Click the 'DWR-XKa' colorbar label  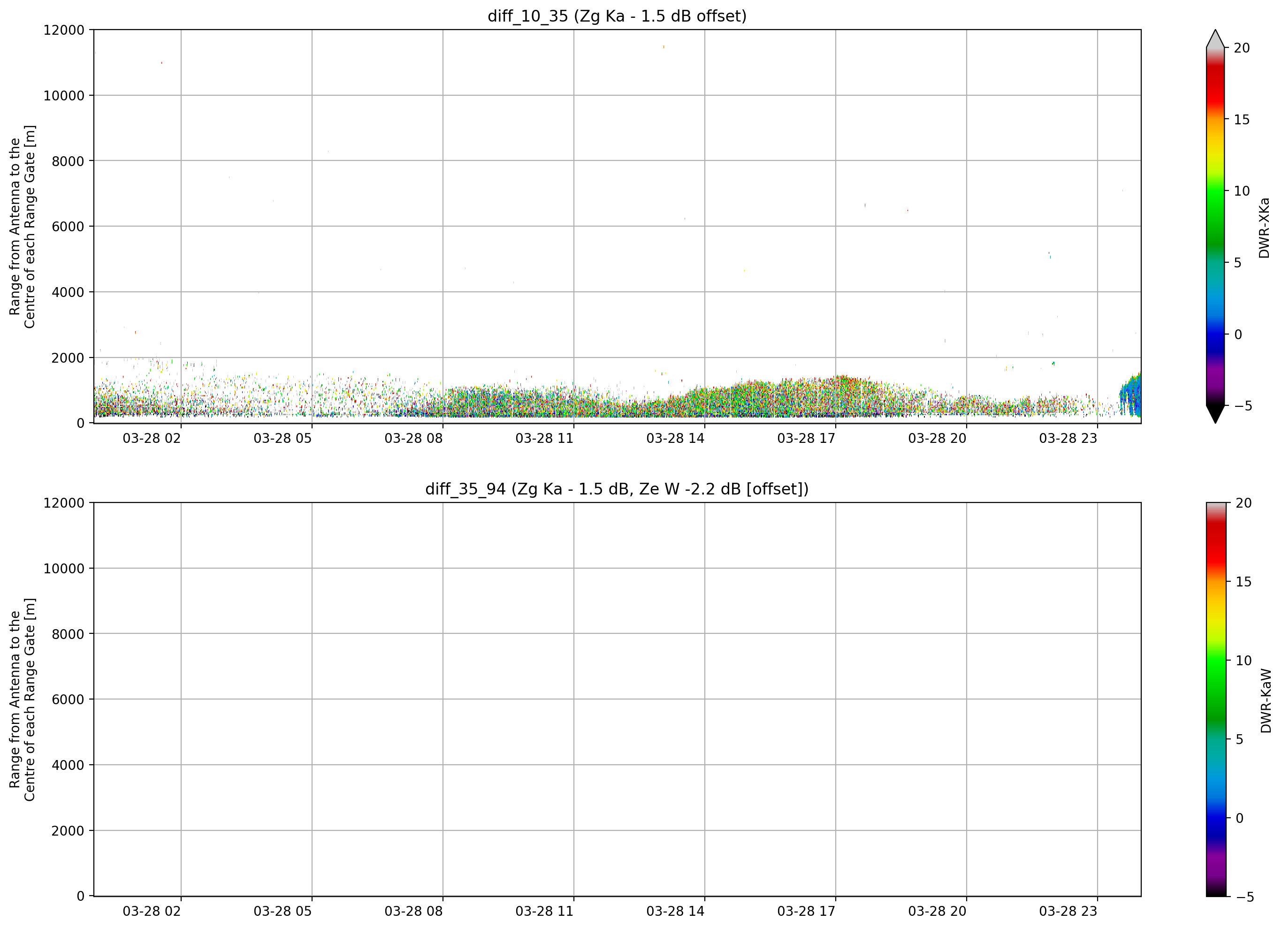(x=1265, y=228)
